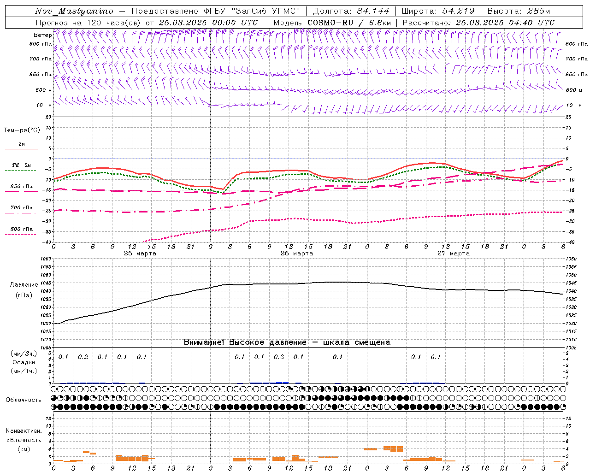Click the 'Высота: 285м' elevation text
The width and height of the screenshot is (590, 472).
(518, 11)
